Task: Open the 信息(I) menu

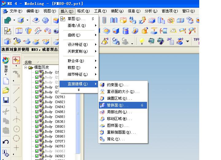Action: (x=134, y=11)
